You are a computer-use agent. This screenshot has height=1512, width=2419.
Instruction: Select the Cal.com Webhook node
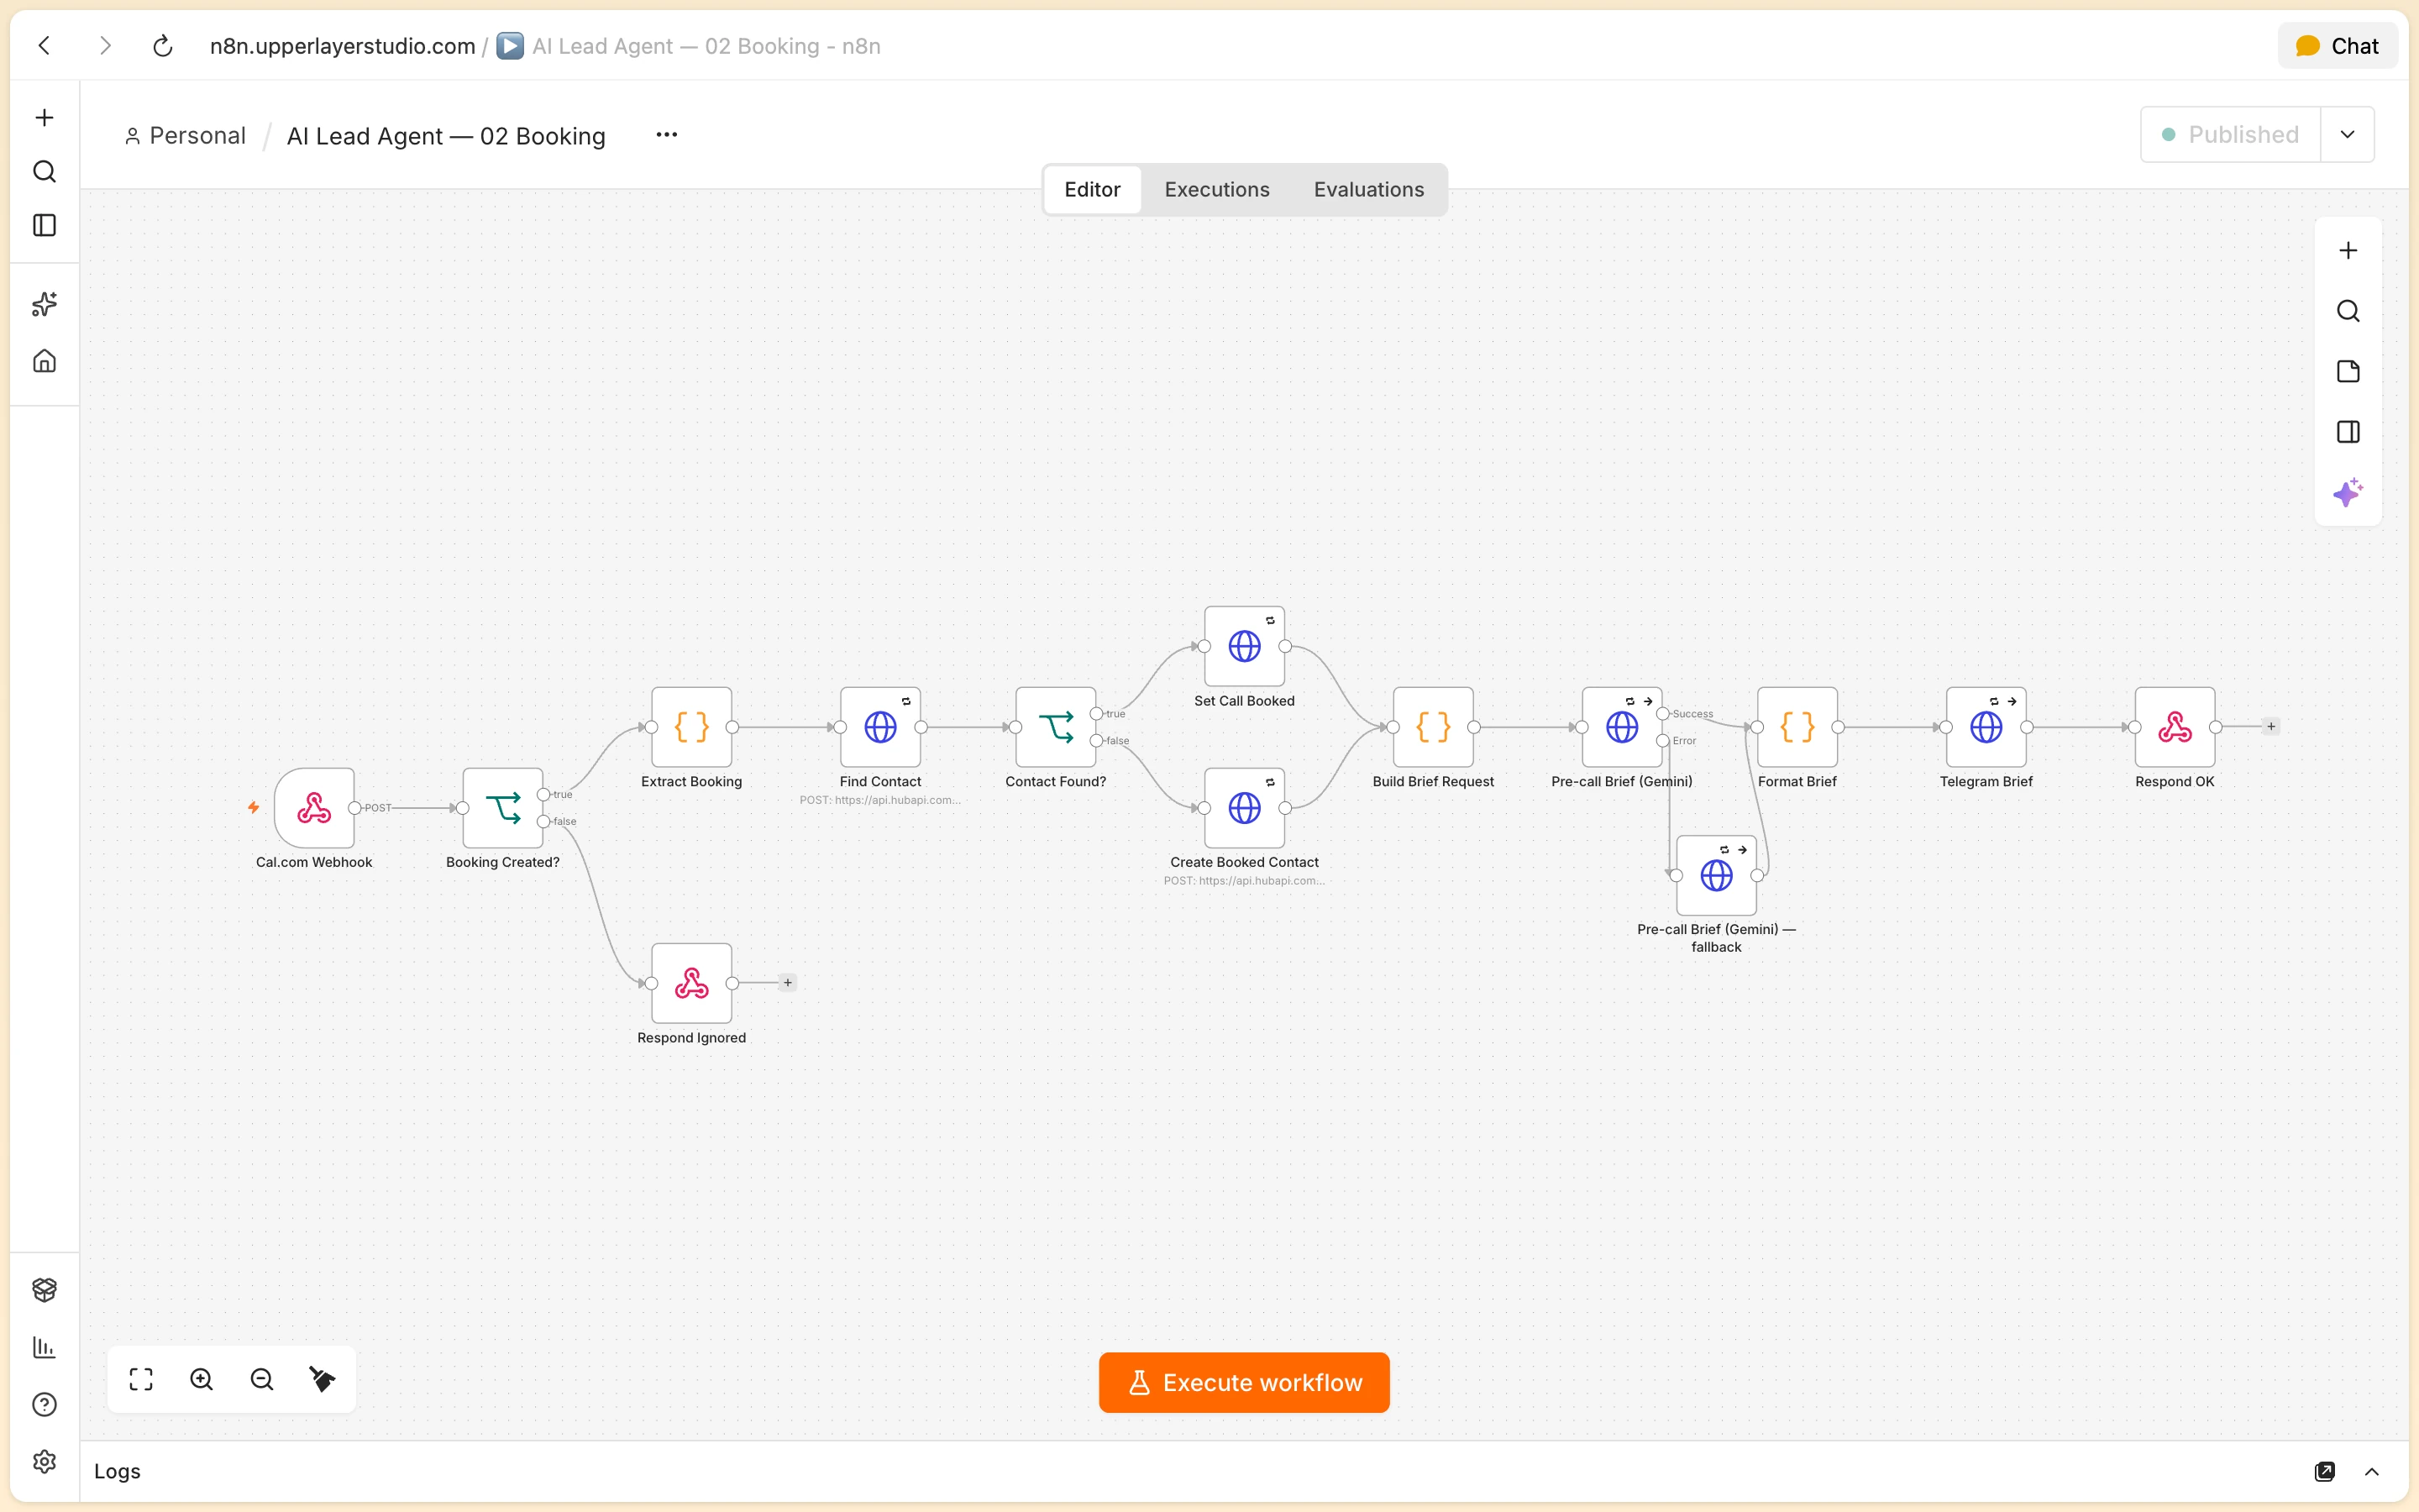[x=314, y=808]
